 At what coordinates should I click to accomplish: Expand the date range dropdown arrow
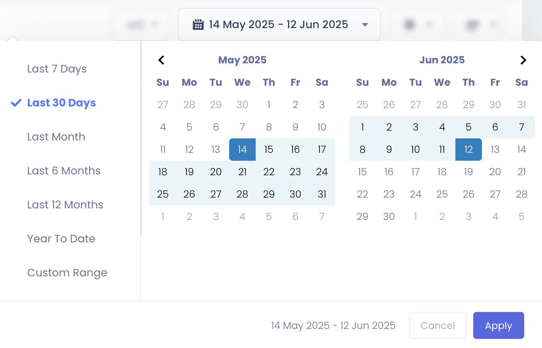click(365, 24)
